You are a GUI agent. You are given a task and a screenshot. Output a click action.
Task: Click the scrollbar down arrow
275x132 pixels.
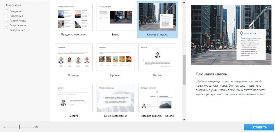184,119
